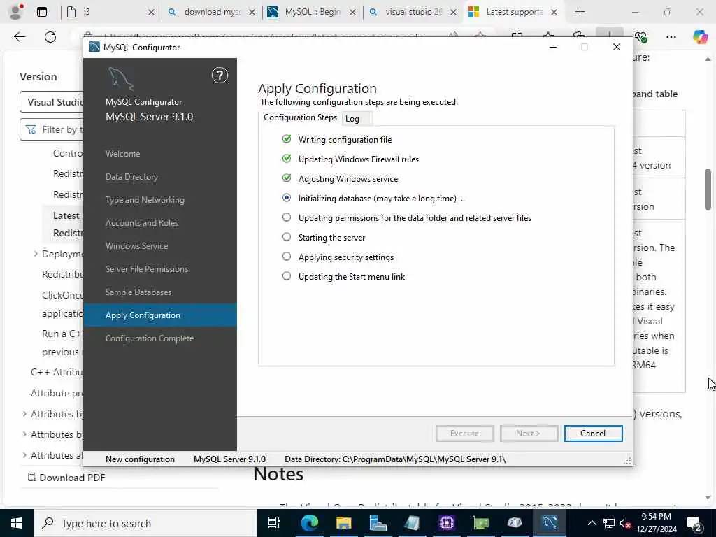Click the Browser essentials heart icon in Edge
716x537 pixels.
tap(640, 37)
